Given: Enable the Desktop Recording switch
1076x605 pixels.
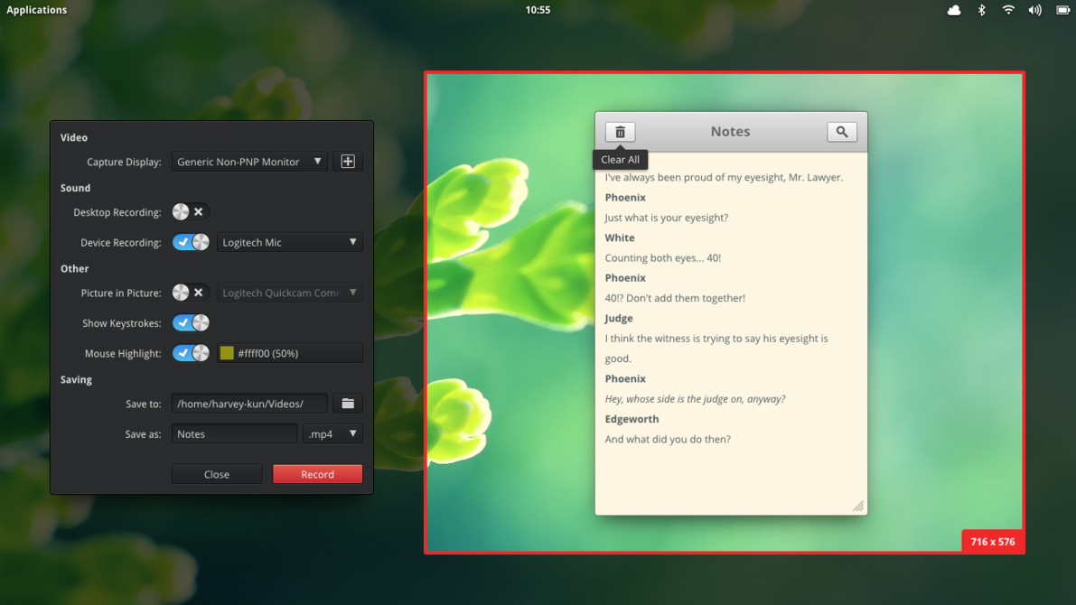Looking at the screenshot, I should click(x=190, y=212).
